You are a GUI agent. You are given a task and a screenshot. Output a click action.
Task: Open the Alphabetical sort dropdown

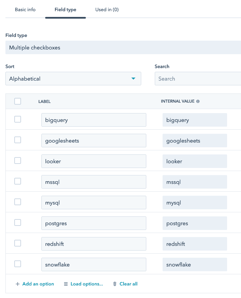[73, 79]
